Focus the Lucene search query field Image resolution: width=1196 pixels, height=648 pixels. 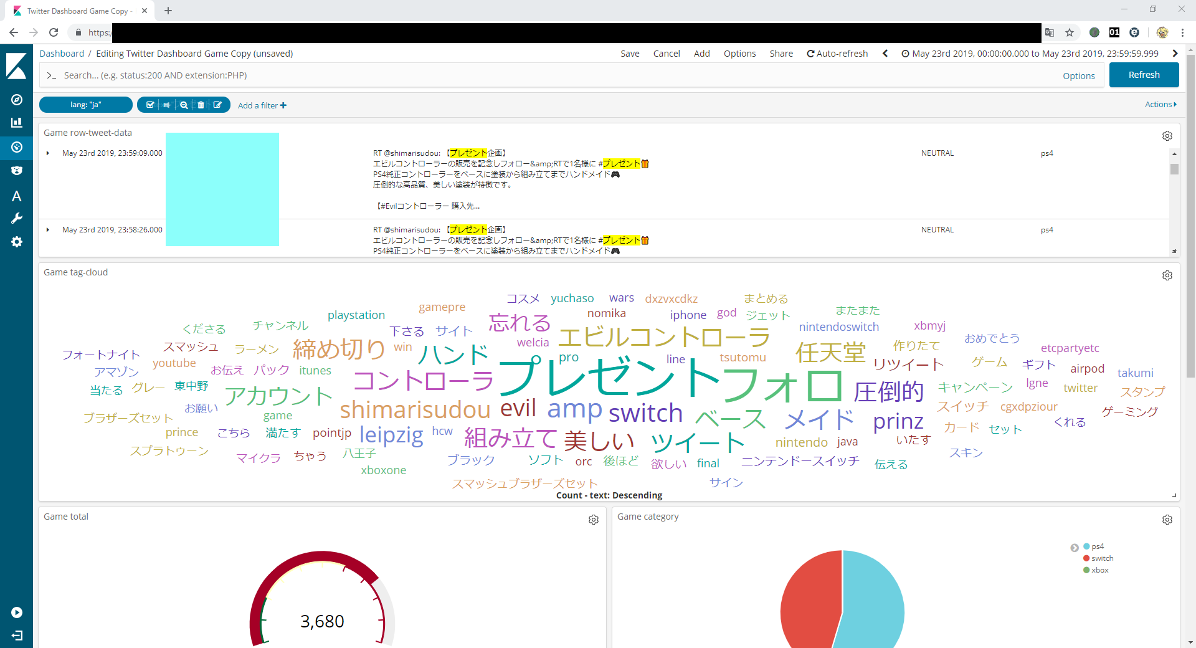point(554,75)
